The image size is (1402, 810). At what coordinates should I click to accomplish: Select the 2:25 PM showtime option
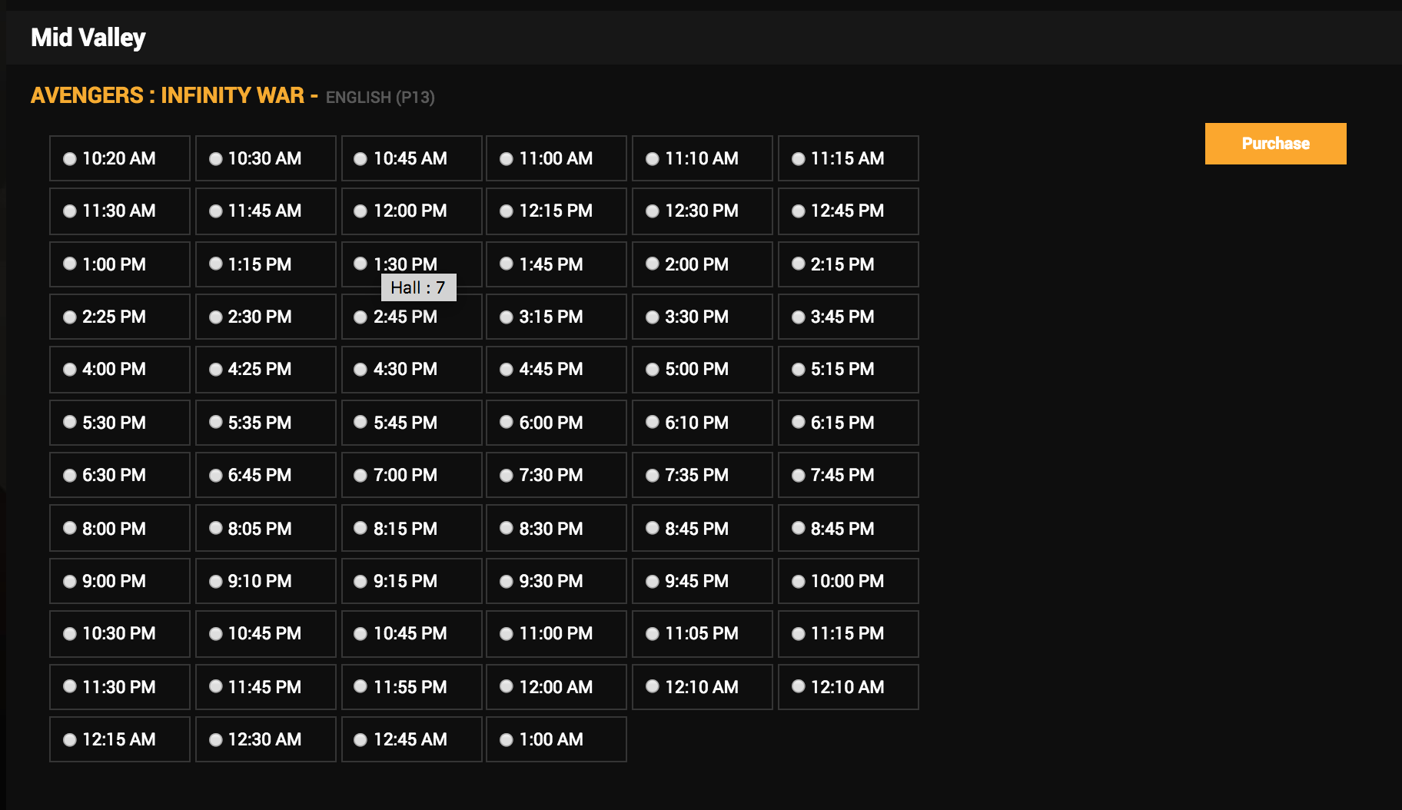pos(70,317)
